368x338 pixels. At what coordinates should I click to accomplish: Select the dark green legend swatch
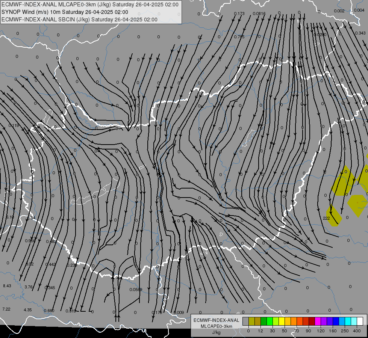[x=264, y=321]
